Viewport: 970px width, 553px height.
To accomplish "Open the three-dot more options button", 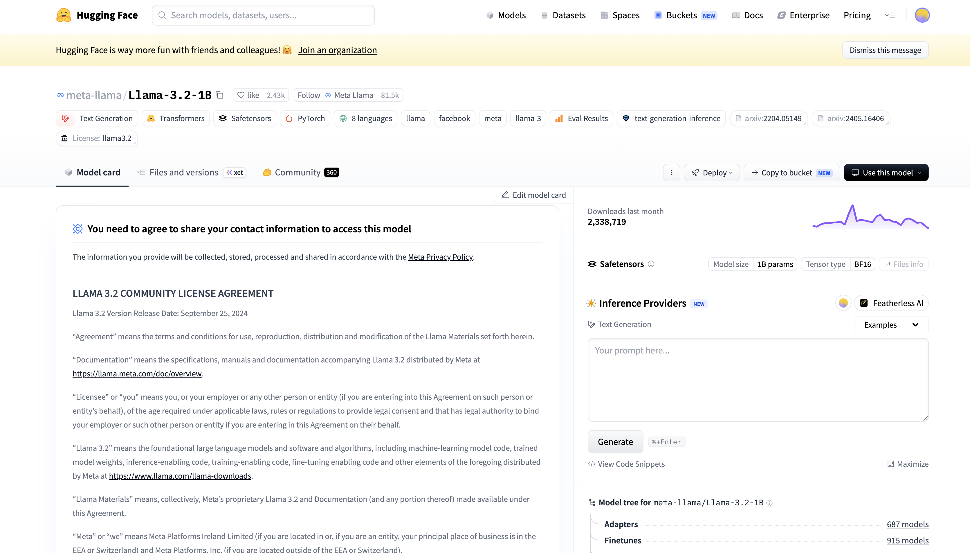I will pyautogui.click(x=671, y=173).
